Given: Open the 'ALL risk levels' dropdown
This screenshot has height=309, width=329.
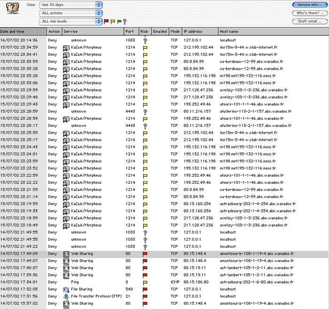Looking at the screenshot, I should 71,21.
